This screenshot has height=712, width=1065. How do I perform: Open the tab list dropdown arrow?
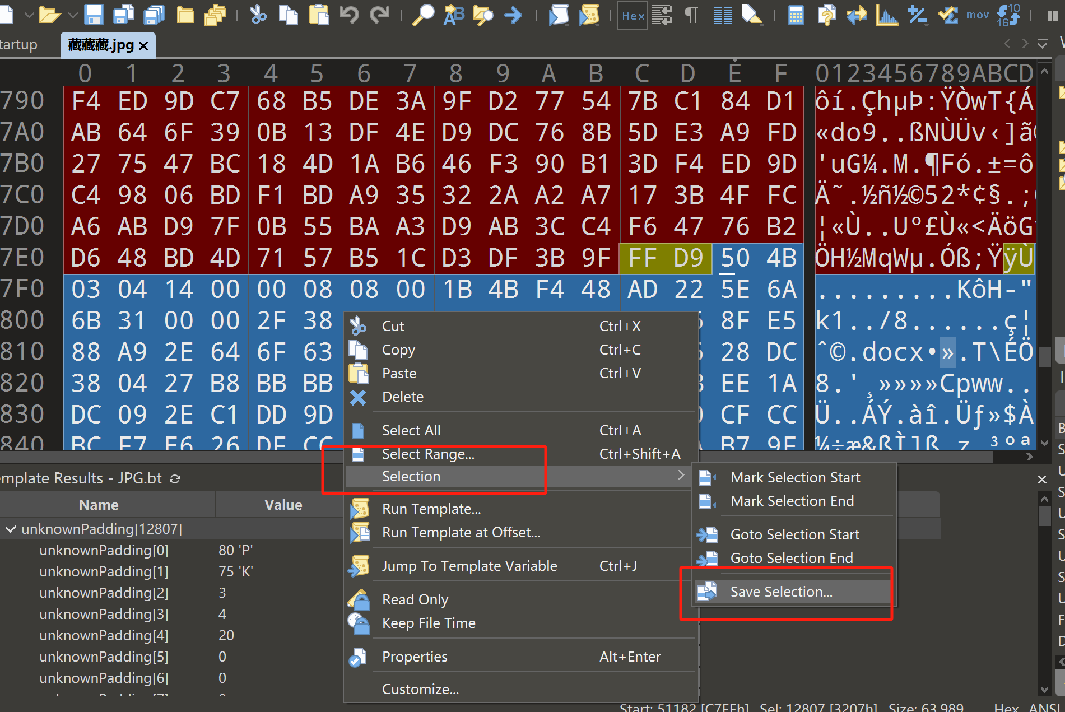(1043, 44)
